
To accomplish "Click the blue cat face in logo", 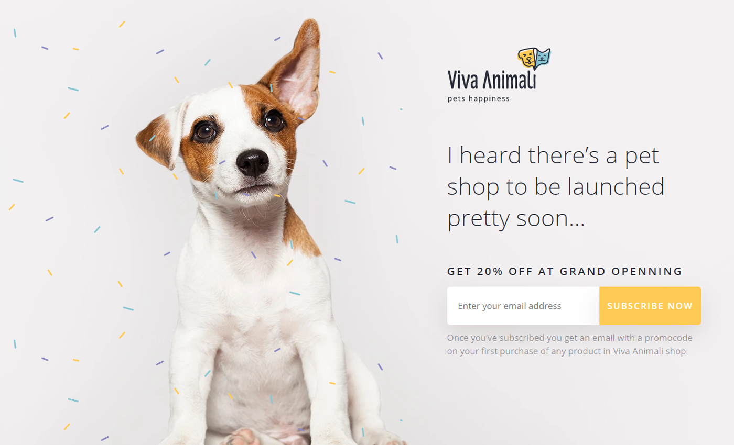I will (543, 57).
